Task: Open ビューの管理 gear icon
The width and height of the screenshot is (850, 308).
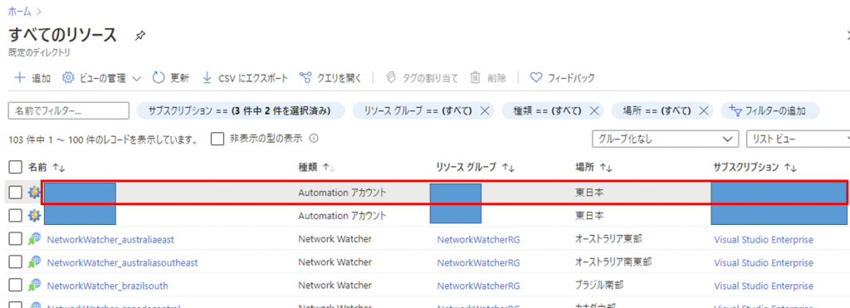Action: [68, 77]
